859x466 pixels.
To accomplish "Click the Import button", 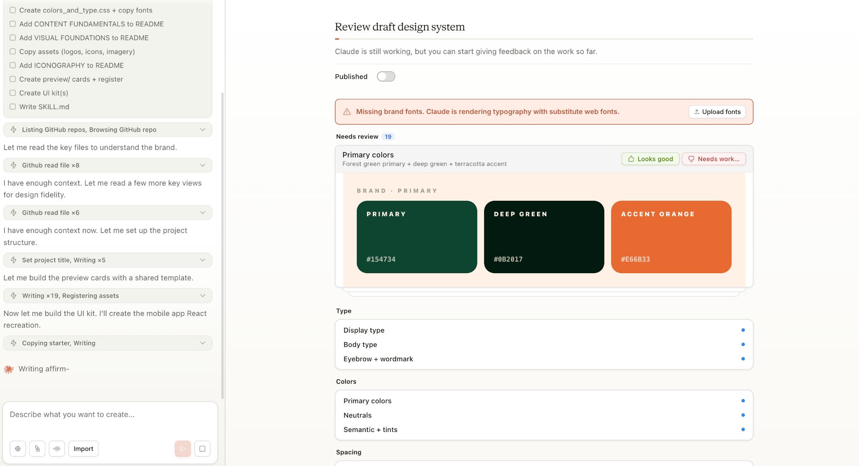I will pyautogui.click(x=83, y=448).
